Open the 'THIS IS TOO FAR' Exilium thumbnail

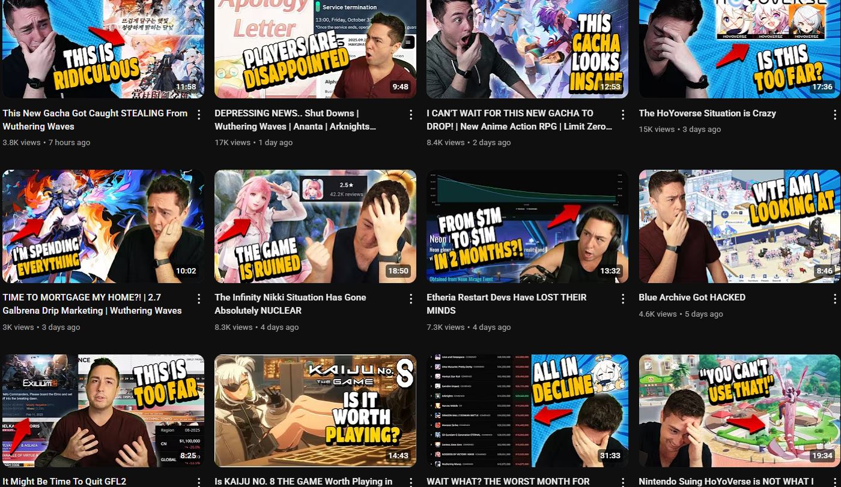(x=103, y=411)
